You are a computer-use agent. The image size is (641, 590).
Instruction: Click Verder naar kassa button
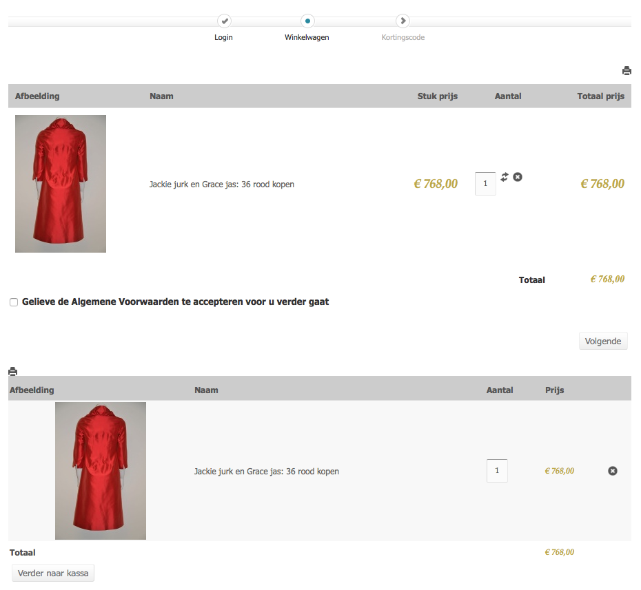[x=53, y=573]
